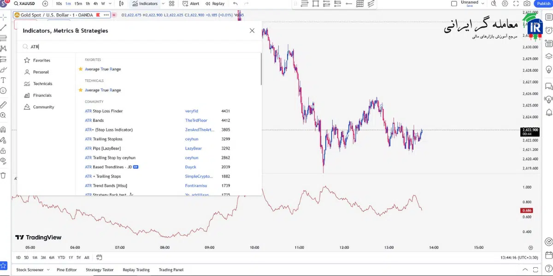Select the 1Y date range button
The width and height of the screenshot is (553, 276).
(x=71, y=258)
